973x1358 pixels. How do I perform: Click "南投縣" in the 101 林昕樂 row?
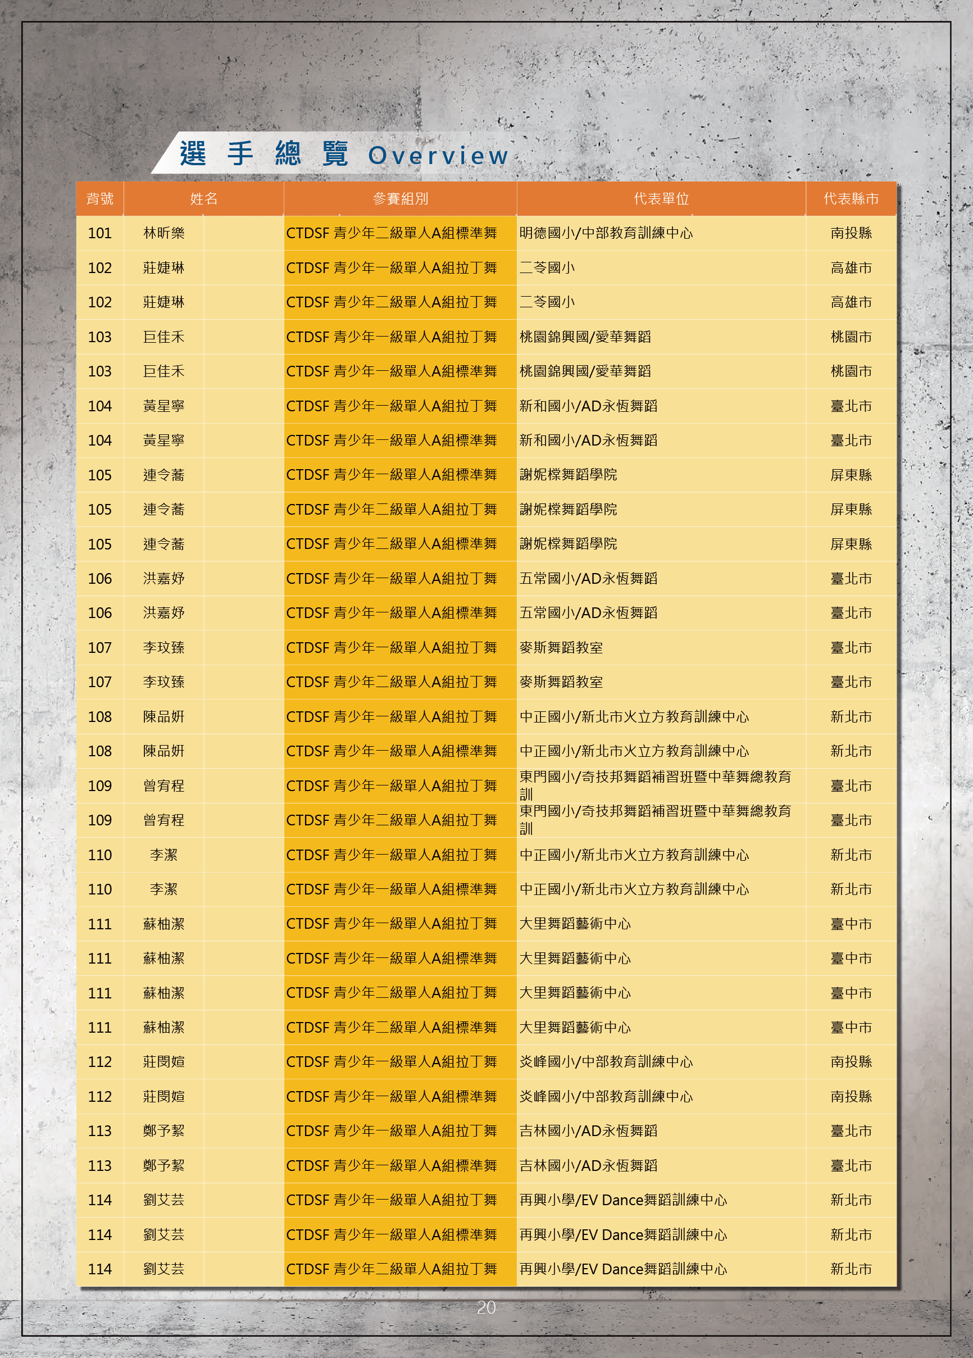point(851,233)
